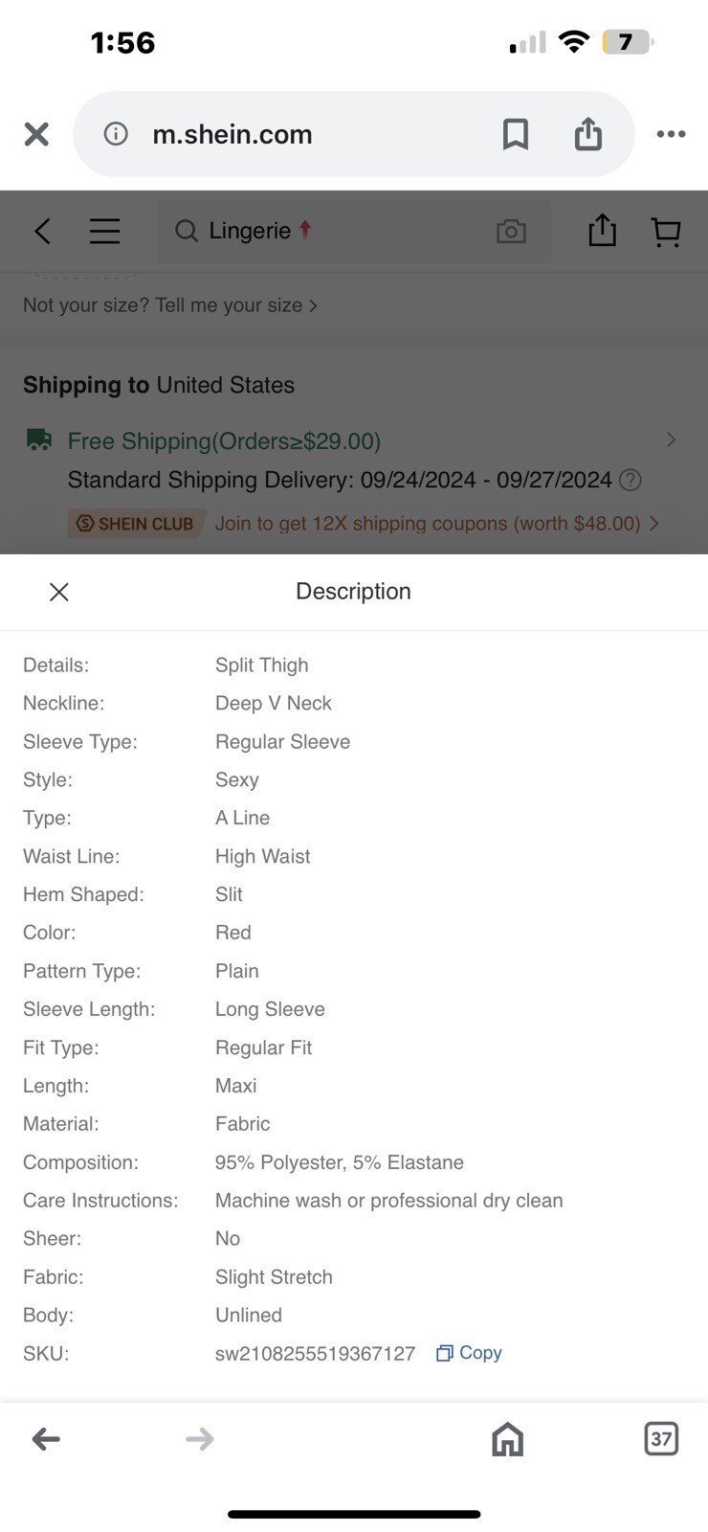Close the Description panel
Screen dimensions: 708x1532
click(59, 592)
